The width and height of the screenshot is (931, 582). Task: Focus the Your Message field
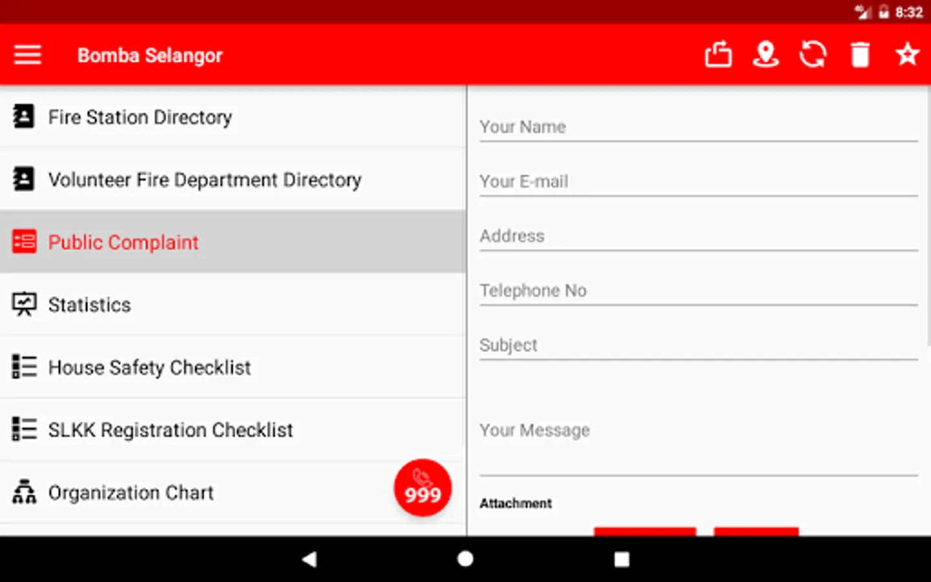[x=698, y=430]
